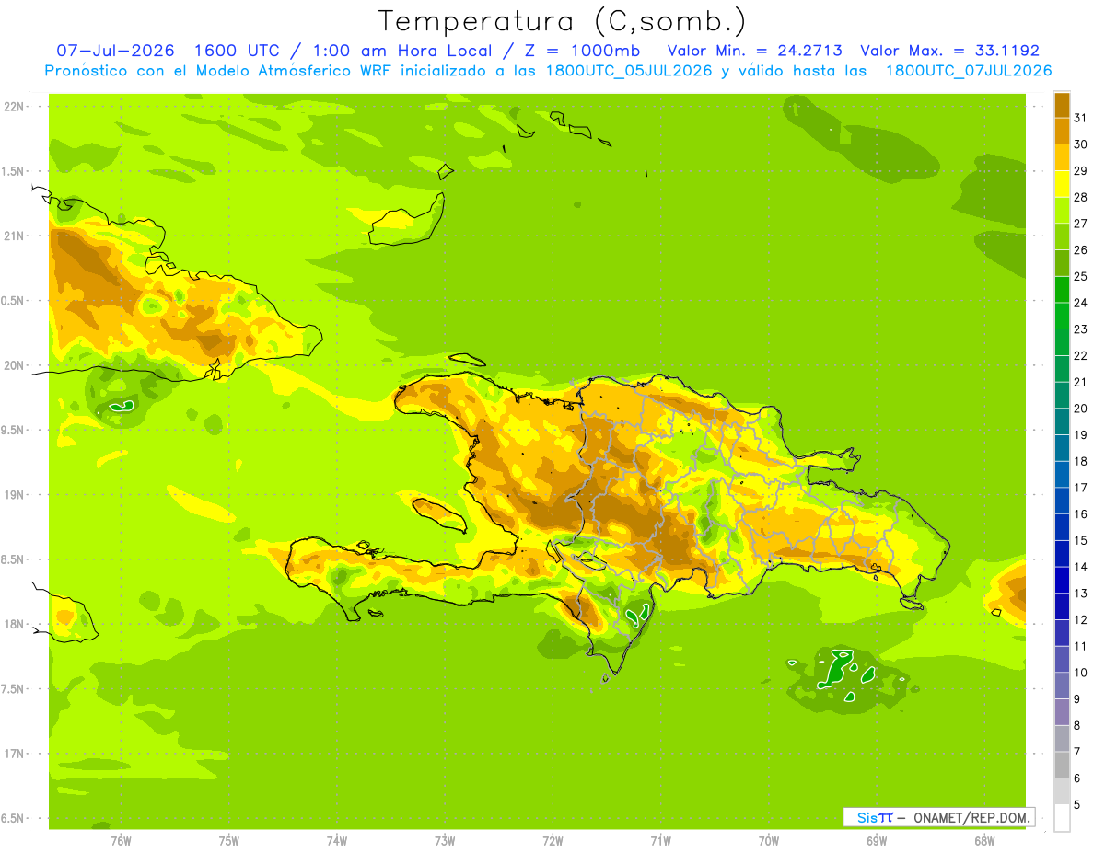The width and height of the screenshot is (1105, 853).
Task: Pick the green legend swatch between 24 and 25
Action: point(1063,290)
